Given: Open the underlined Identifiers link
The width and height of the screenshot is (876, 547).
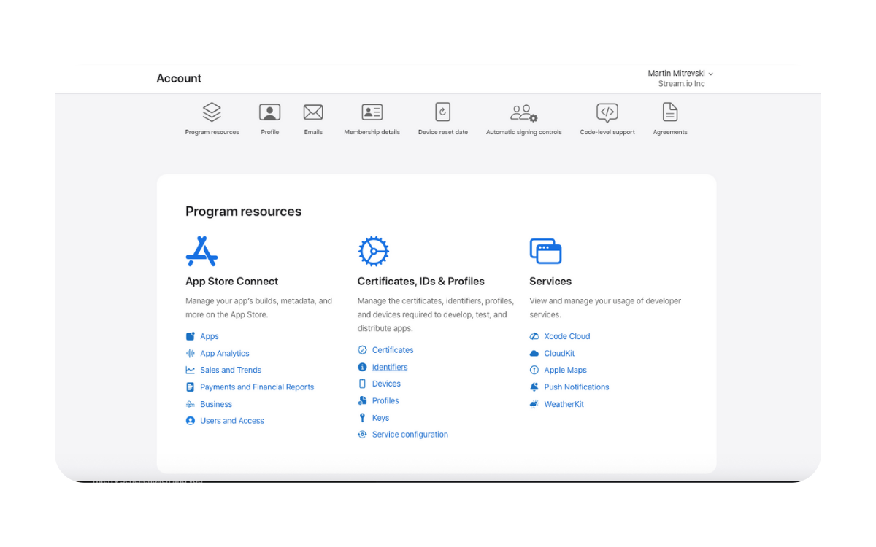Looking at the screenshot, I should coord(390,367).
